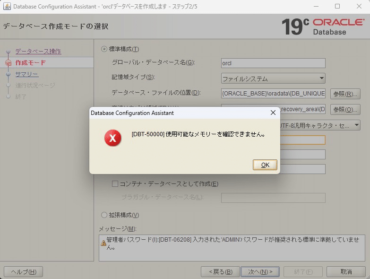
Task: Minimize the Database Configuration Assistant window
Action: (316, 6)
